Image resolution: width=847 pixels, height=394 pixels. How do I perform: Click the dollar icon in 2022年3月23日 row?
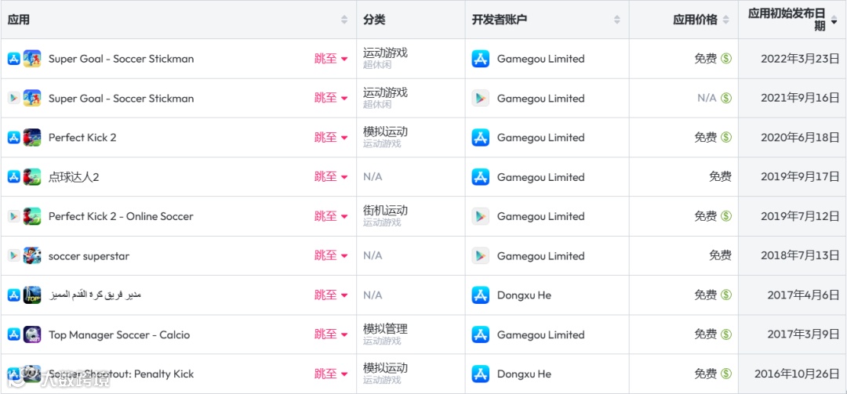[x=726, y=58]
